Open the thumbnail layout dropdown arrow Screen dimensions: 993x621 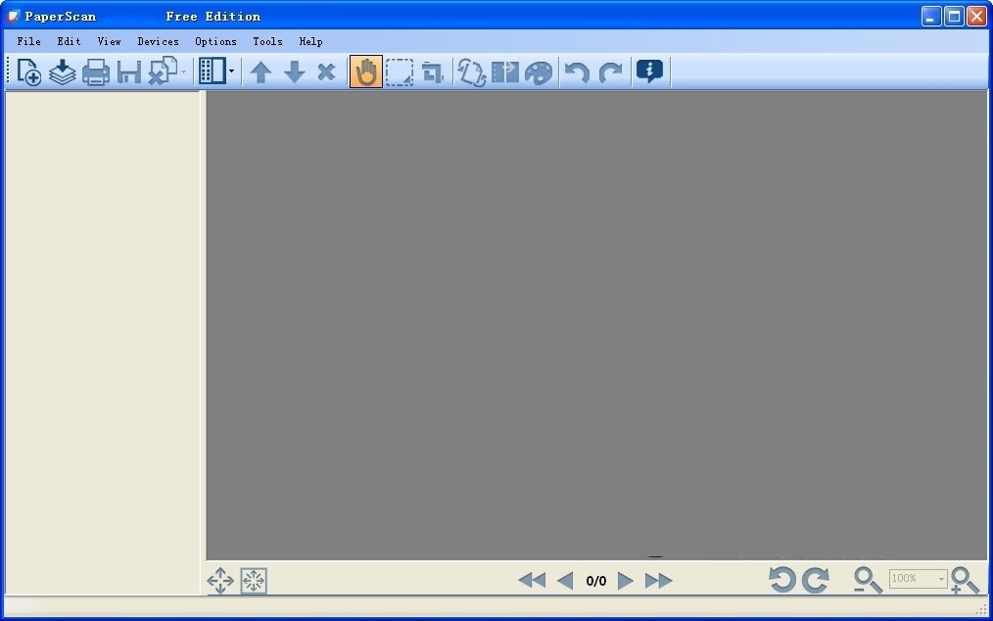[x=231, y=71]
